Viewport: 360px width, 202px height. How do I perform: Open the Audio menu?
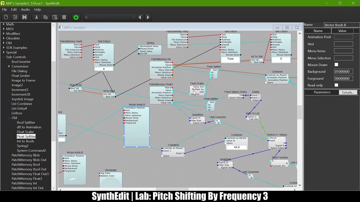click(25, 10)
